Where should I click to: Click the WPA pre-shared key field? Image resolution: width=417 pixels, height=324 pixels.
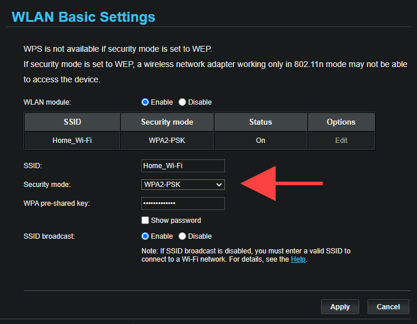(183, 203)
